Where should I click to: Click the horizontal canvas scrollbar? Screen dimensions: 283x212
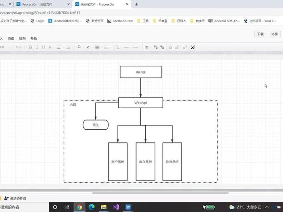tap(160, 193)
